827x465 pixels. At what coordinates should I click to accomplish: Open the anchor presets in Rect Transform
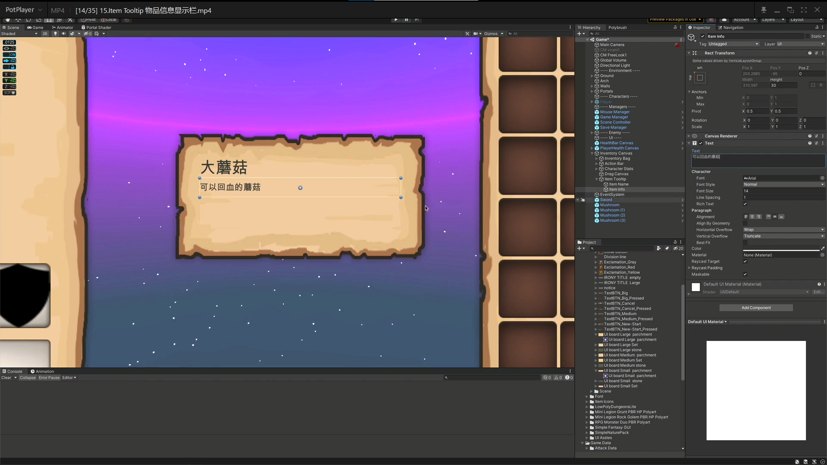(700, 77)
